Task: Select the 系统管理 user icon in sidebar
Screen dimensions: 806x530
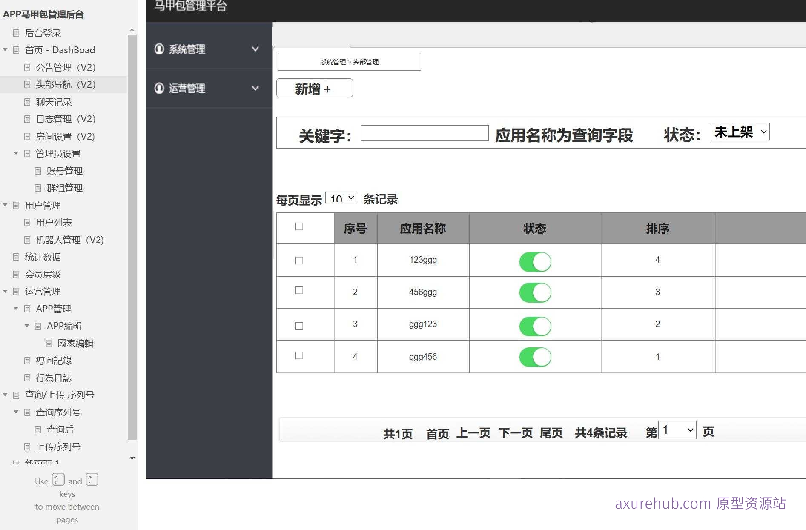Action: coord(159,49)
